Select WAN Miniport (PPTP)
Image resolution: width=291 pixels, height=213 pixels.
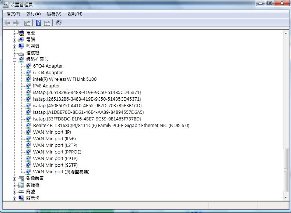coord(55,159)
